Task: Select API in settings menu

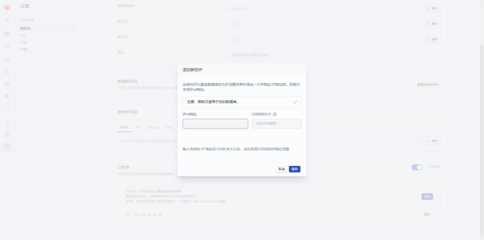Action: (x=23, y=35)
